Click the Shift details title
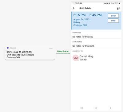 pos(85,8)
